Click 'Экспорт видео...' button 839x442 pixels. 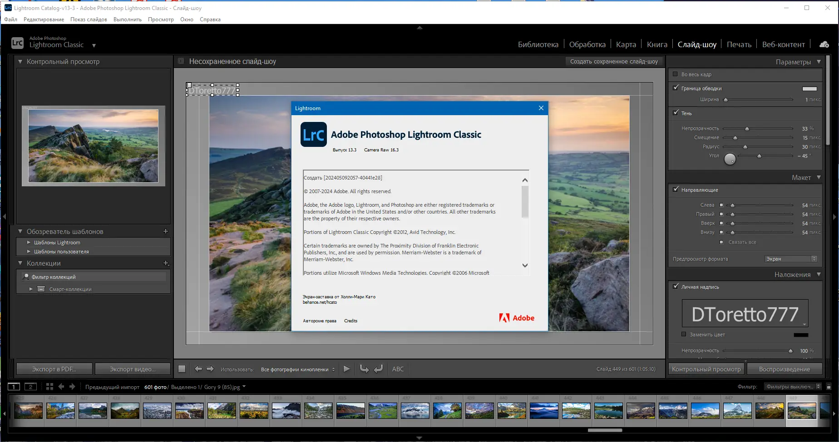(133, 369)
